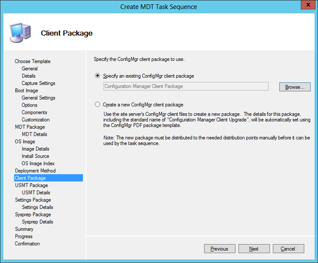Select Boot Image in navigation list
Viewport: 318px width, 263px height.
[26, 90]
